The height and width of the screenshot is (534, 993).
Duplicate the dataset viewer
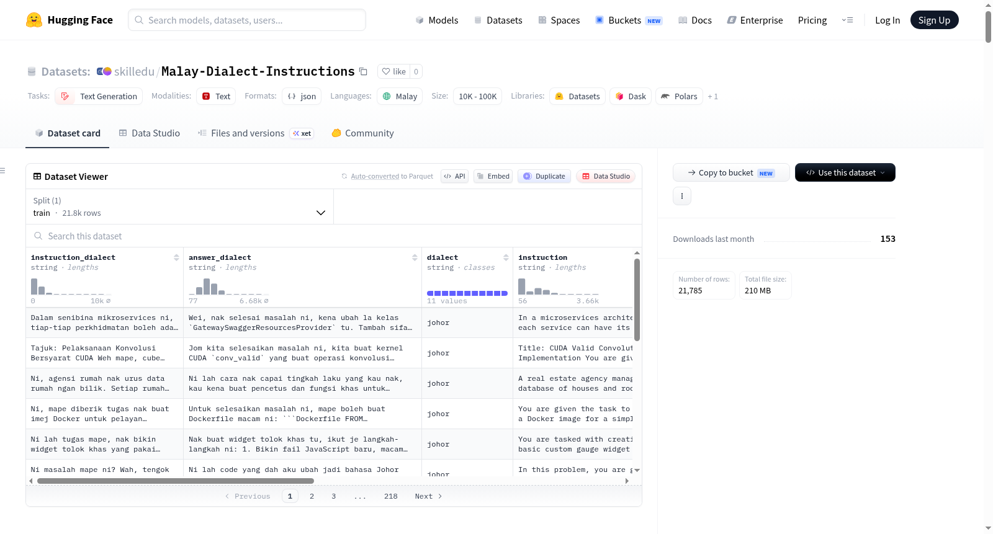544,176
